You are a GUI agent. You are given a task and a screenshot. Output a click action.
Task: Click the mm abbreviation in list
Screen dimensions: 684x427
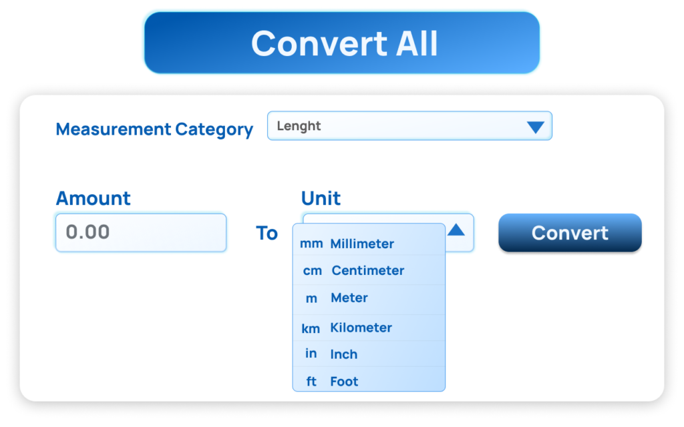(x=311, y=244)
